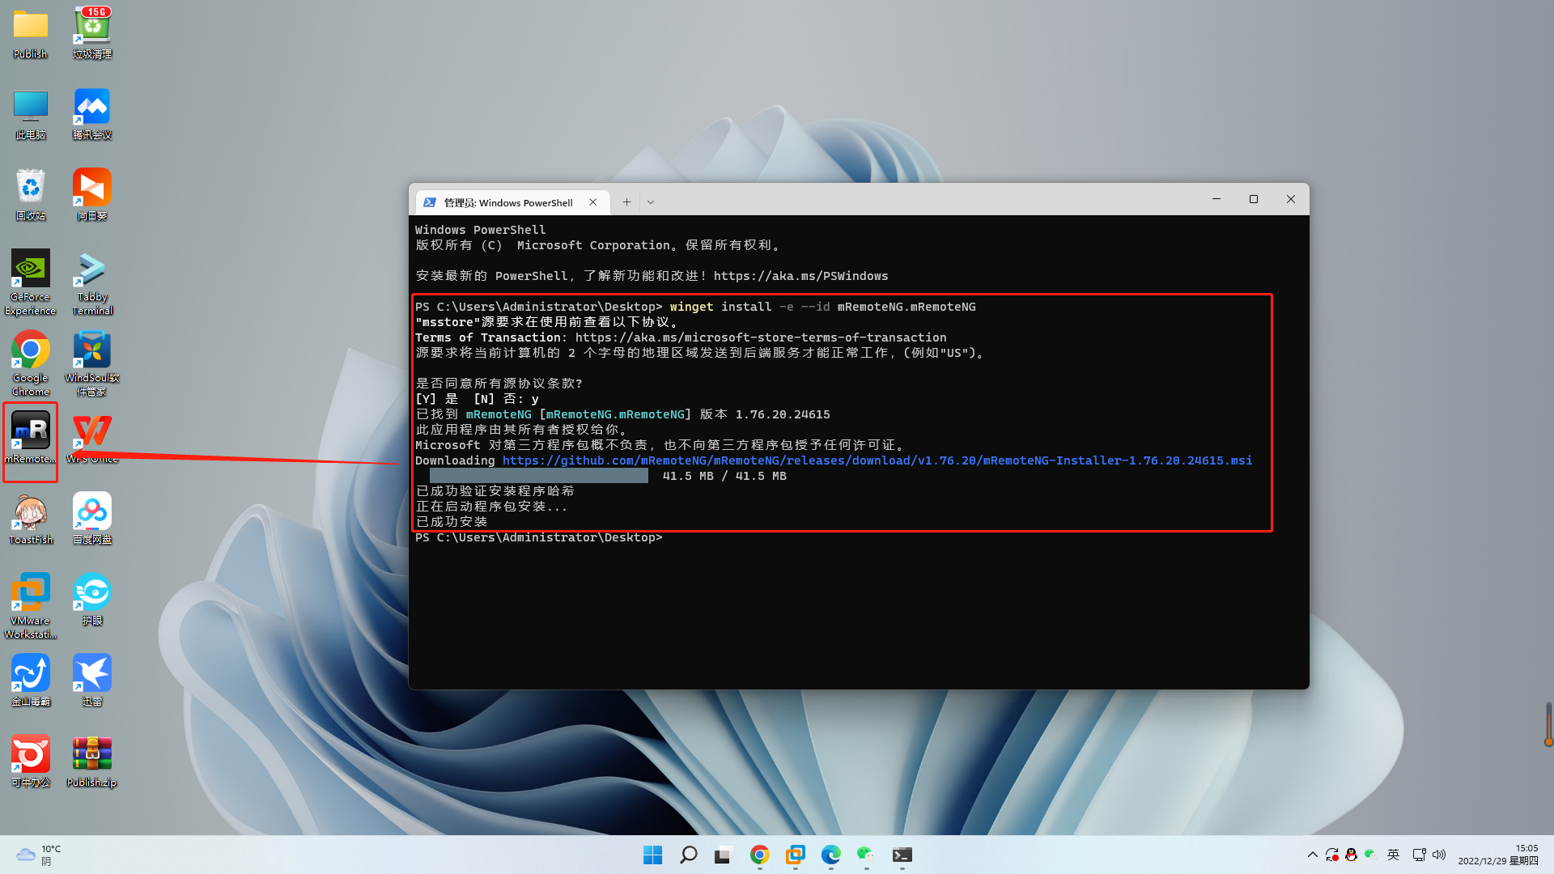Click the mRemoteNG installer GitHub download link

[877, 460]
